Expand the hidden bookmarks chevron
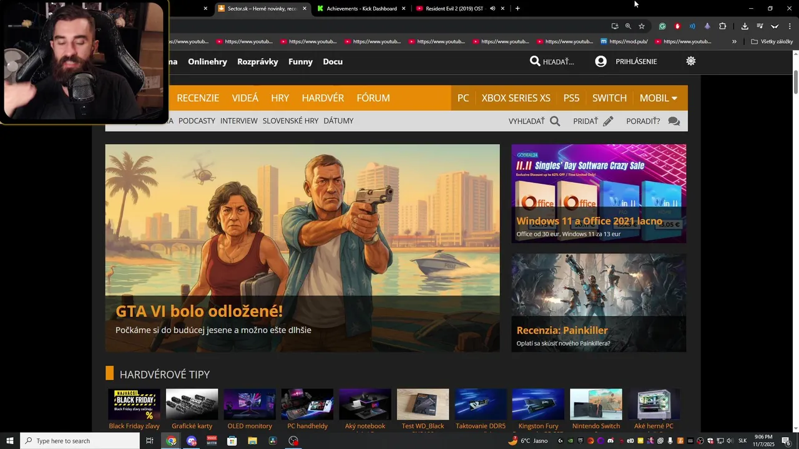 click(x=734, y=42)
